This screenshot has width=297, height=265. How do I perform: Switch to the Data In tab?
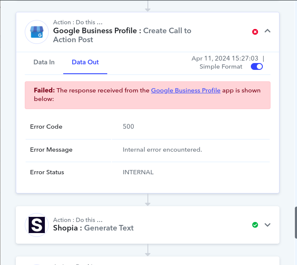[44, 62]
